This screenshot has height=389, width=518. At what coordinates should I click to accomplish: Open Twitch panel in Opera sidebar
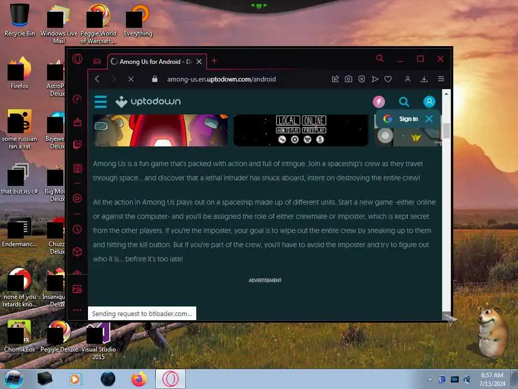coord(77,145)
